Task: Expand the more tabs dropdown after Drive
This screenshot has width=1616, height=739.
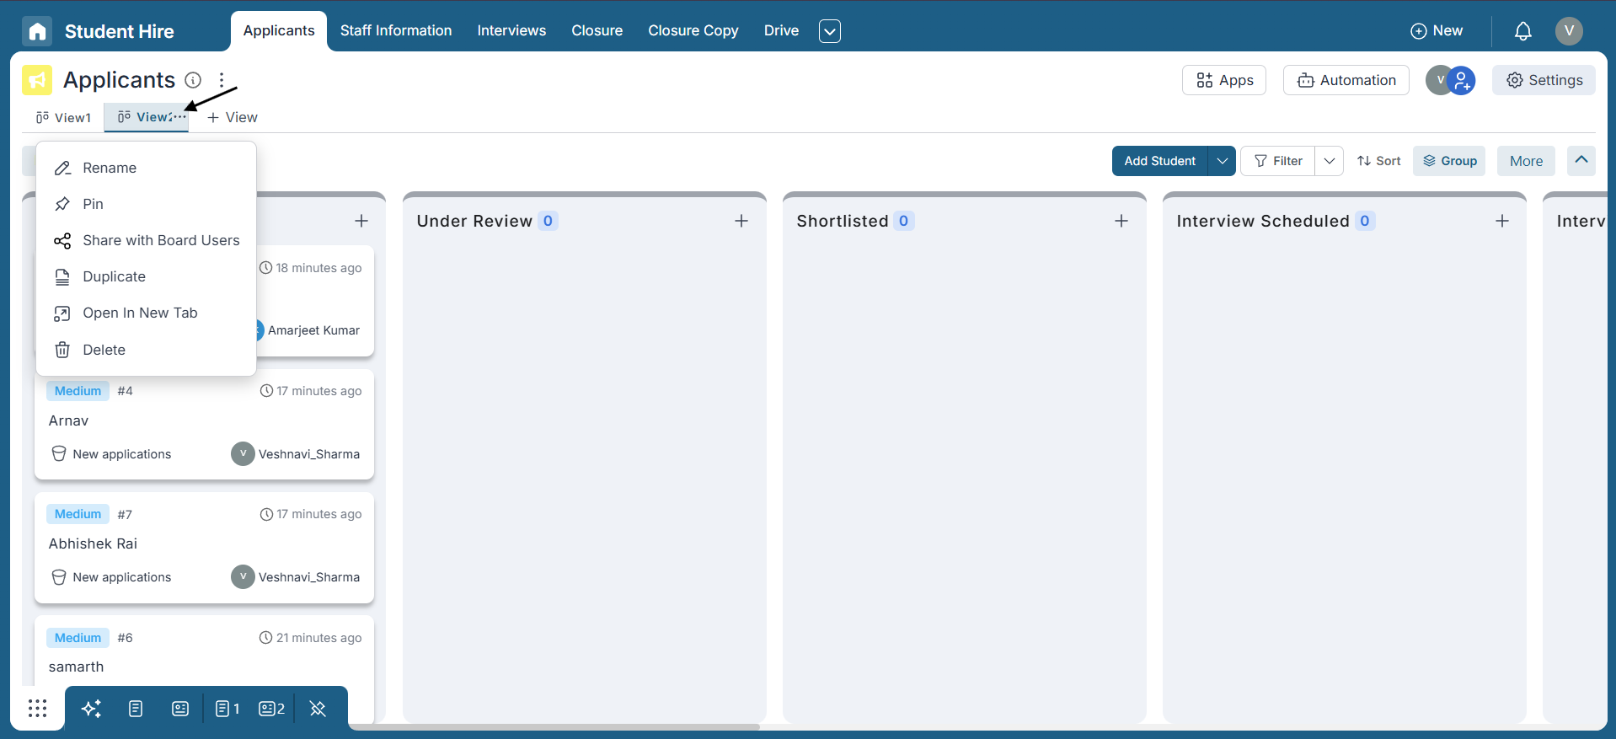Action: tap(830, 31)
